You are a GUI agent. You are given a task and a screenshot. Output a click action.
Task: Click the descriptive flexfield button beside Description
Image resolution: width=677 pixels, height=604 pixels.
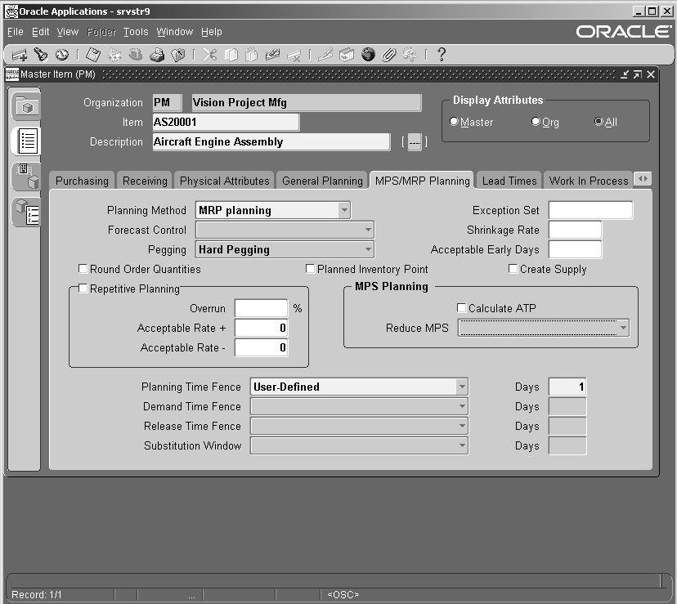415,142
